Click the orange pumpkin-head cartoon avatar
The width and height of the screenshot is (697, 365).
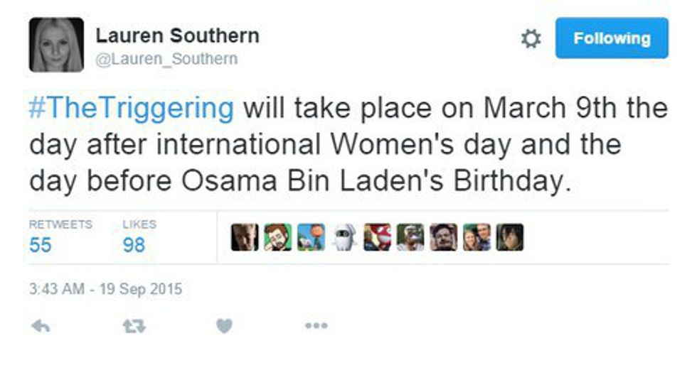[x=311, y=237]
